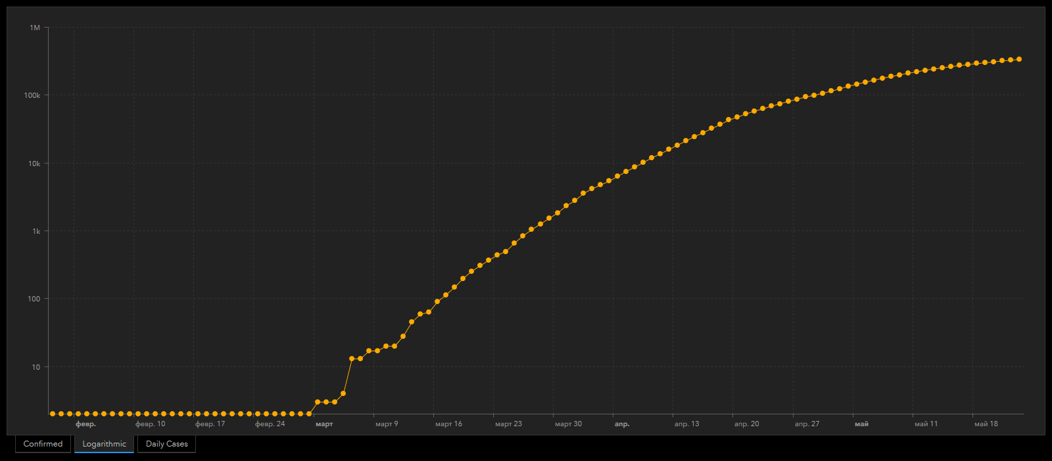The width and height of the screenshot is (1052, 461).
Task: Click the 1k y-axis label
Action: click(x=36, y=231)
